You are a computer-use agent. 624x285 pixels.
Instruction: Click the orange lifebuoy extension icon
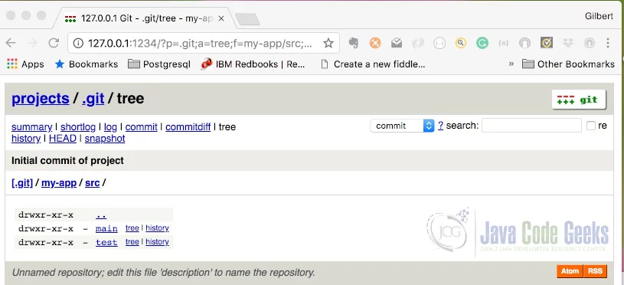375,43
